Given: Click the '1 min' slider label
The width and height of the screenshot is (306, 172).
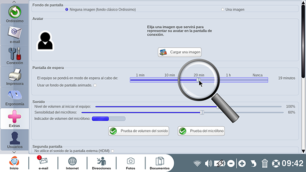Looking at the screenshot, I should [140, 75].
